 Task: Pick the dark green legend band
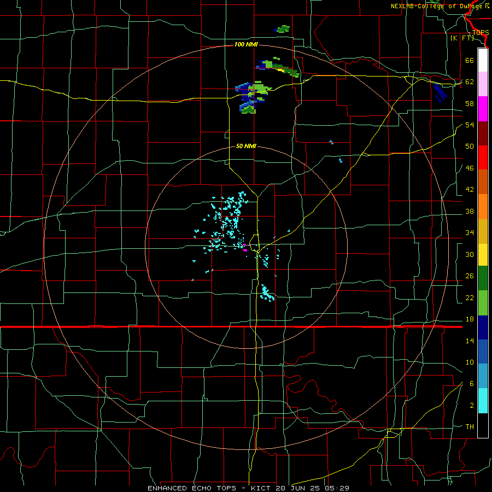(x=483, y=278)
